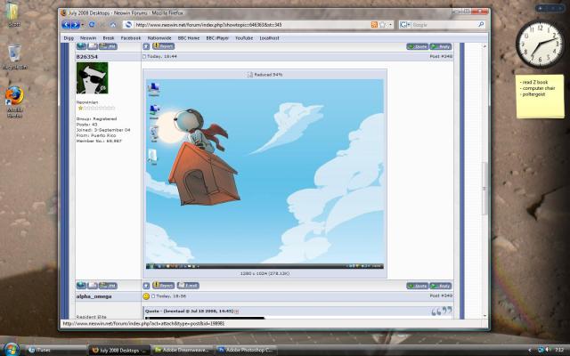Viewport: 570px width, 356px height.
Task: Open the Digg bookmark
Action: coord(69,38)
